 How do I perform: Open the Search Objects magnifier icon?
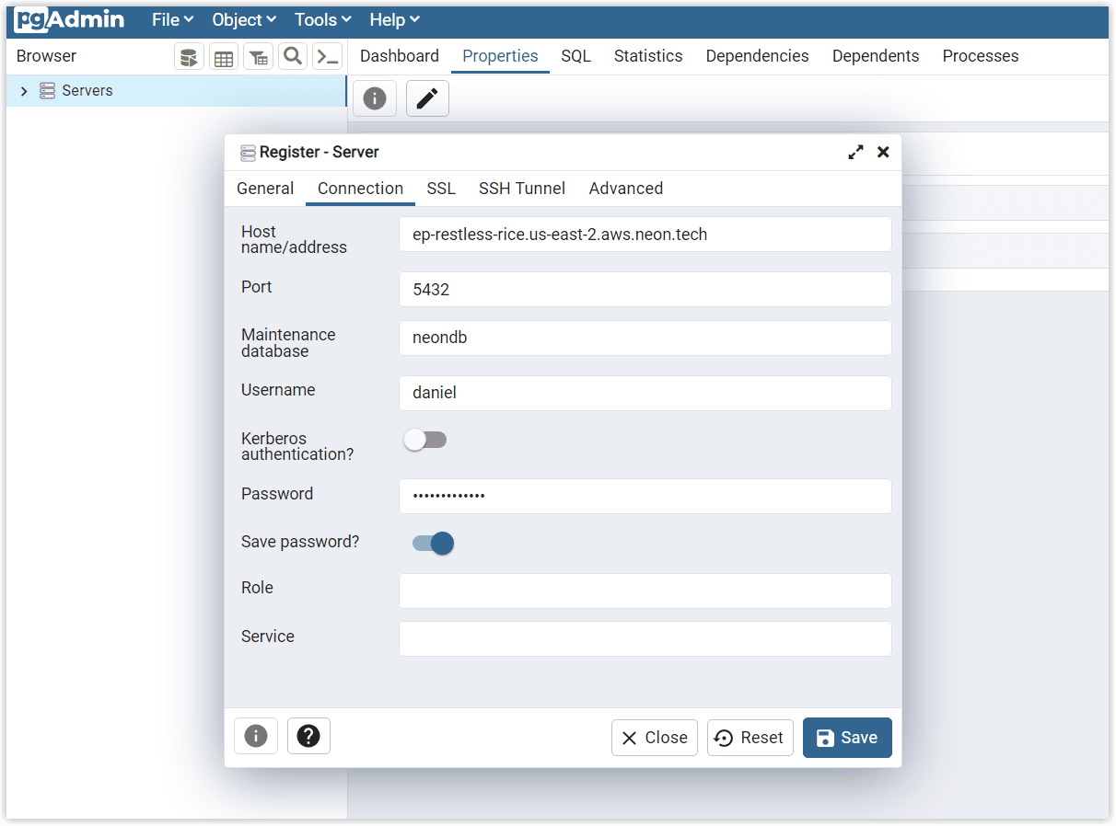293,57
